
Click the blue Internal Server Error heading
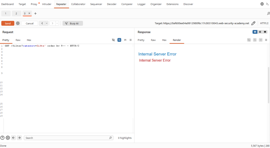(x=157, y=54)
